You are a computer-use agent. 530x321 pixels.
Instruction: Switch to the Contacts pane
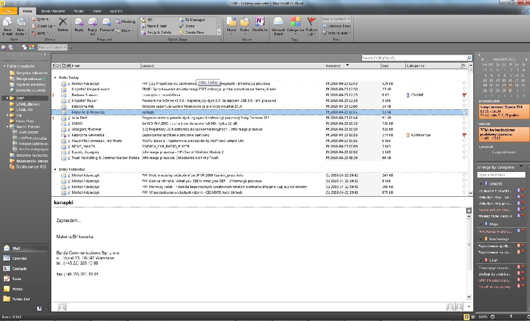tap(25, 268)
